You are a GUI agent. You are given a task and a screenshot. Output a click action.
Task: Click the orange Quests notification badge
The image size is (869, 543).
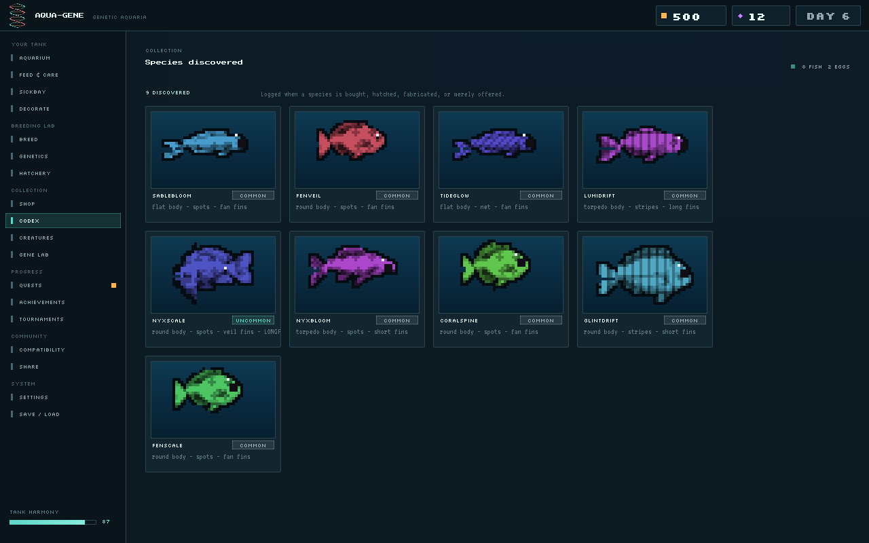(113, 285)
